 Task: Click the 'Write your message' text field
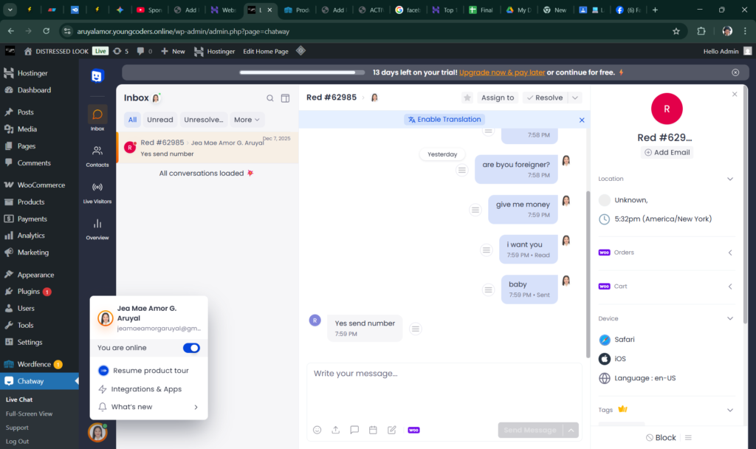[x=443, y=388]
